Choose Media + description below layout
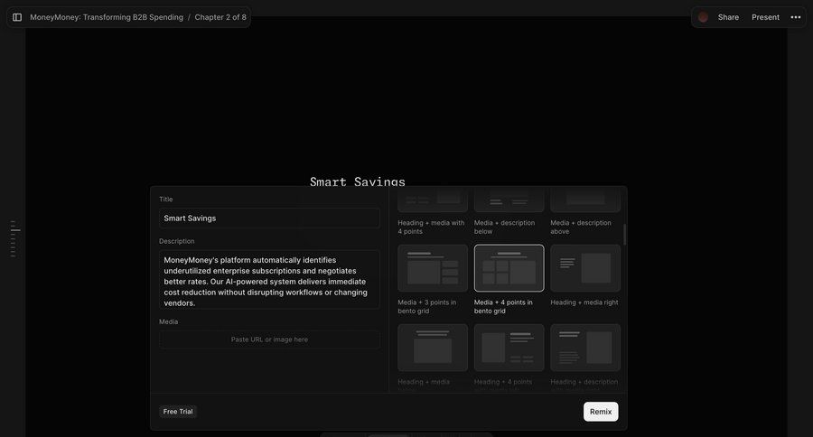The image size is (813, 437). coord(509,200)
